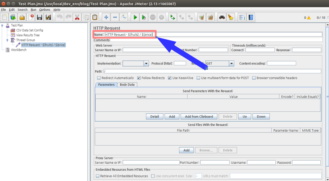The image size is (329, 181).
Task: Select the WorkBench tree node
Action: [x=19, y=50]
